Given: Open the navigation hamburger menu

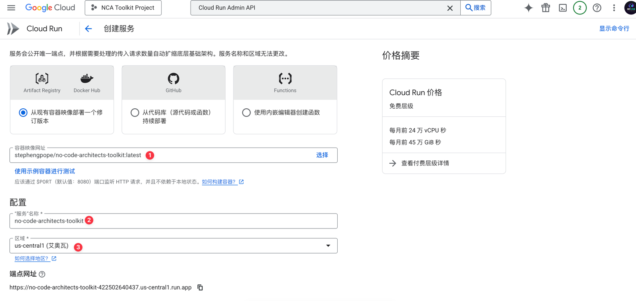Looking at the screenshot, I should tap(11, 7).
